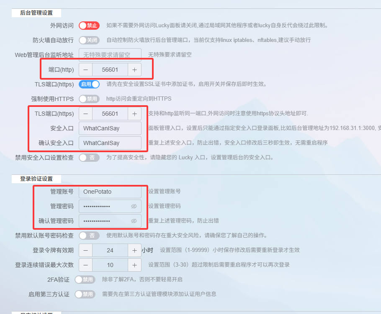Enable 防火墙自动放行 switch
This screenshot has height=314, width=381.
click(x=89, y=40)
